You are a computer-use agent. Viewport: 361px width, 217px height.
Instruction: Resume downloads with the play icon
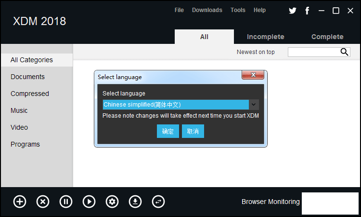(x=89, y=202)
